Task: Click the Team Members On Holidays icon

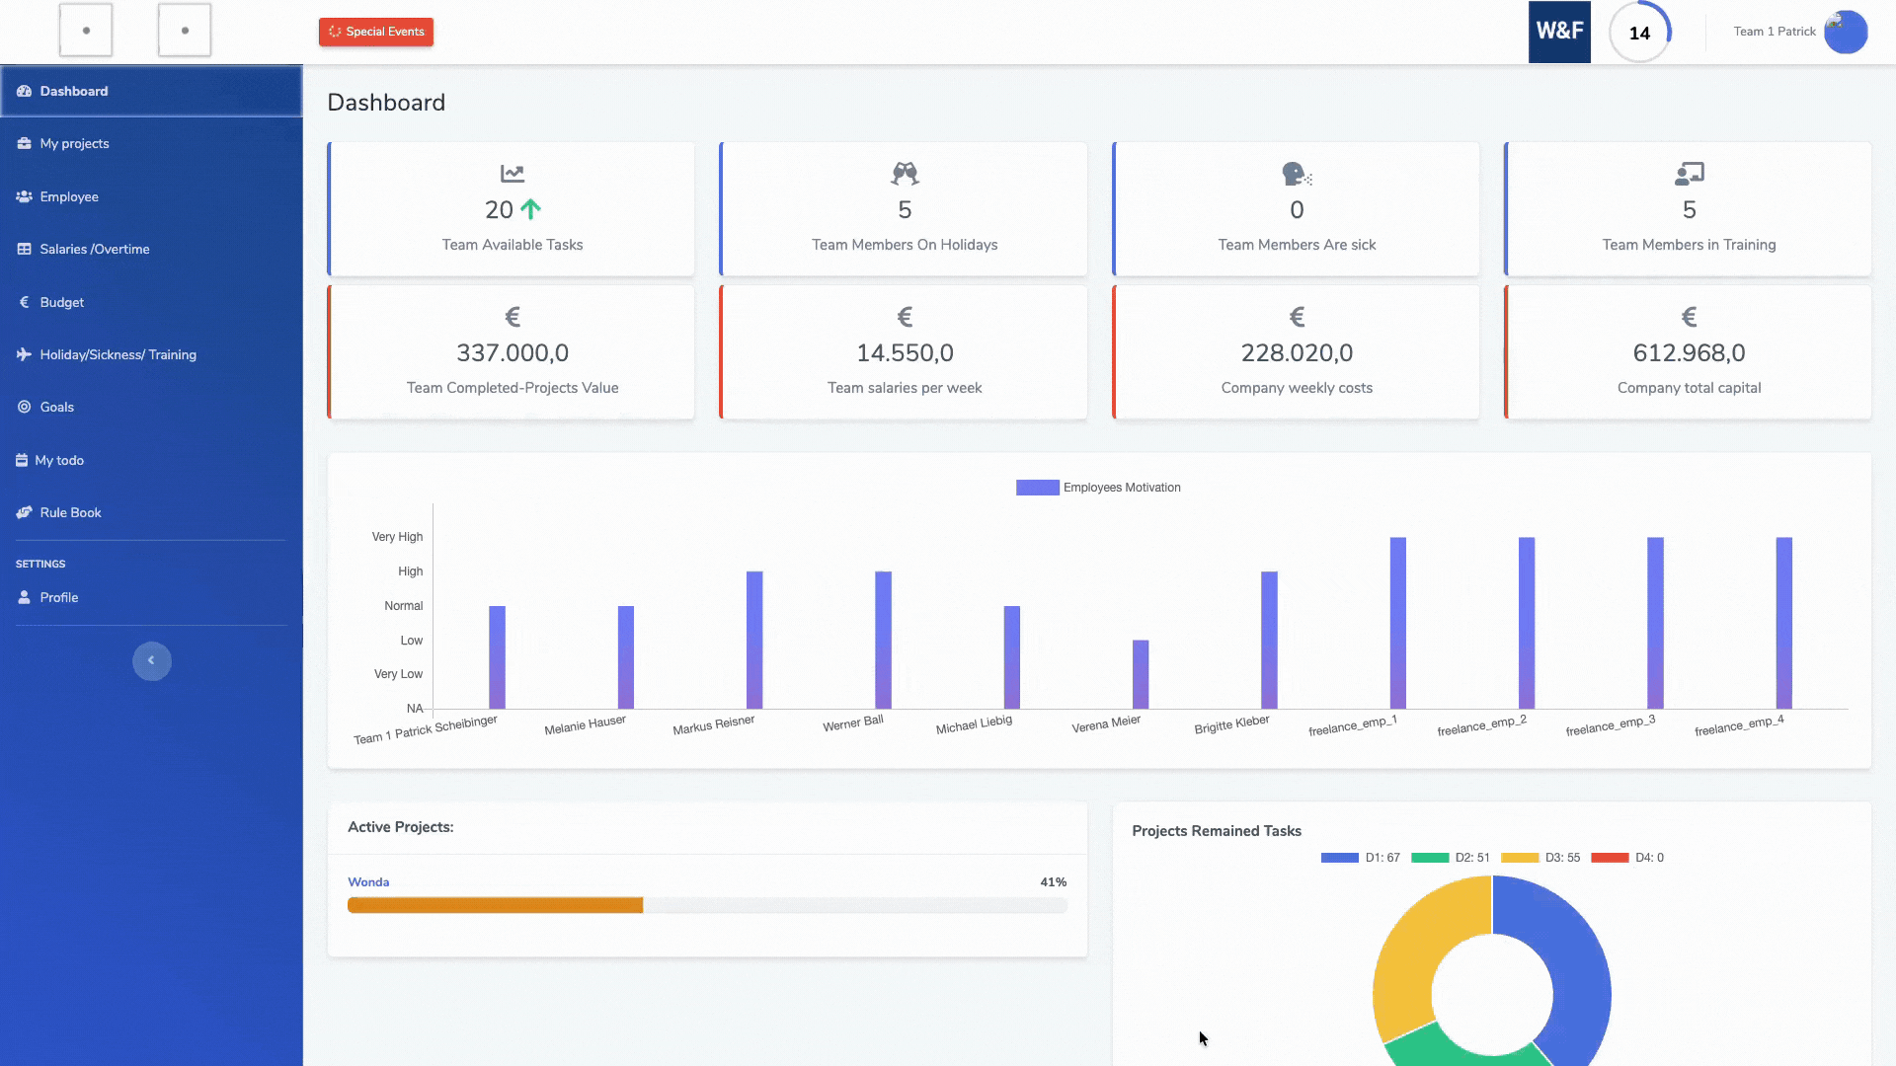Action: pos(905,174)
